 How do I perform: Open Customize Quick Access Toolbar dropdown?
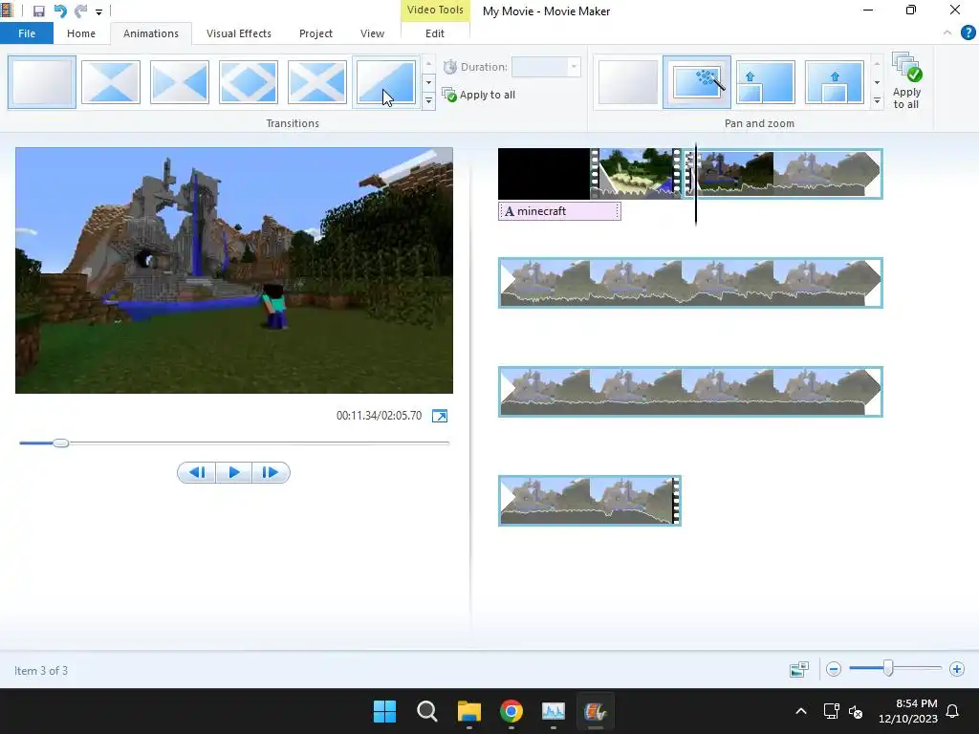click(x=98, y=11)
